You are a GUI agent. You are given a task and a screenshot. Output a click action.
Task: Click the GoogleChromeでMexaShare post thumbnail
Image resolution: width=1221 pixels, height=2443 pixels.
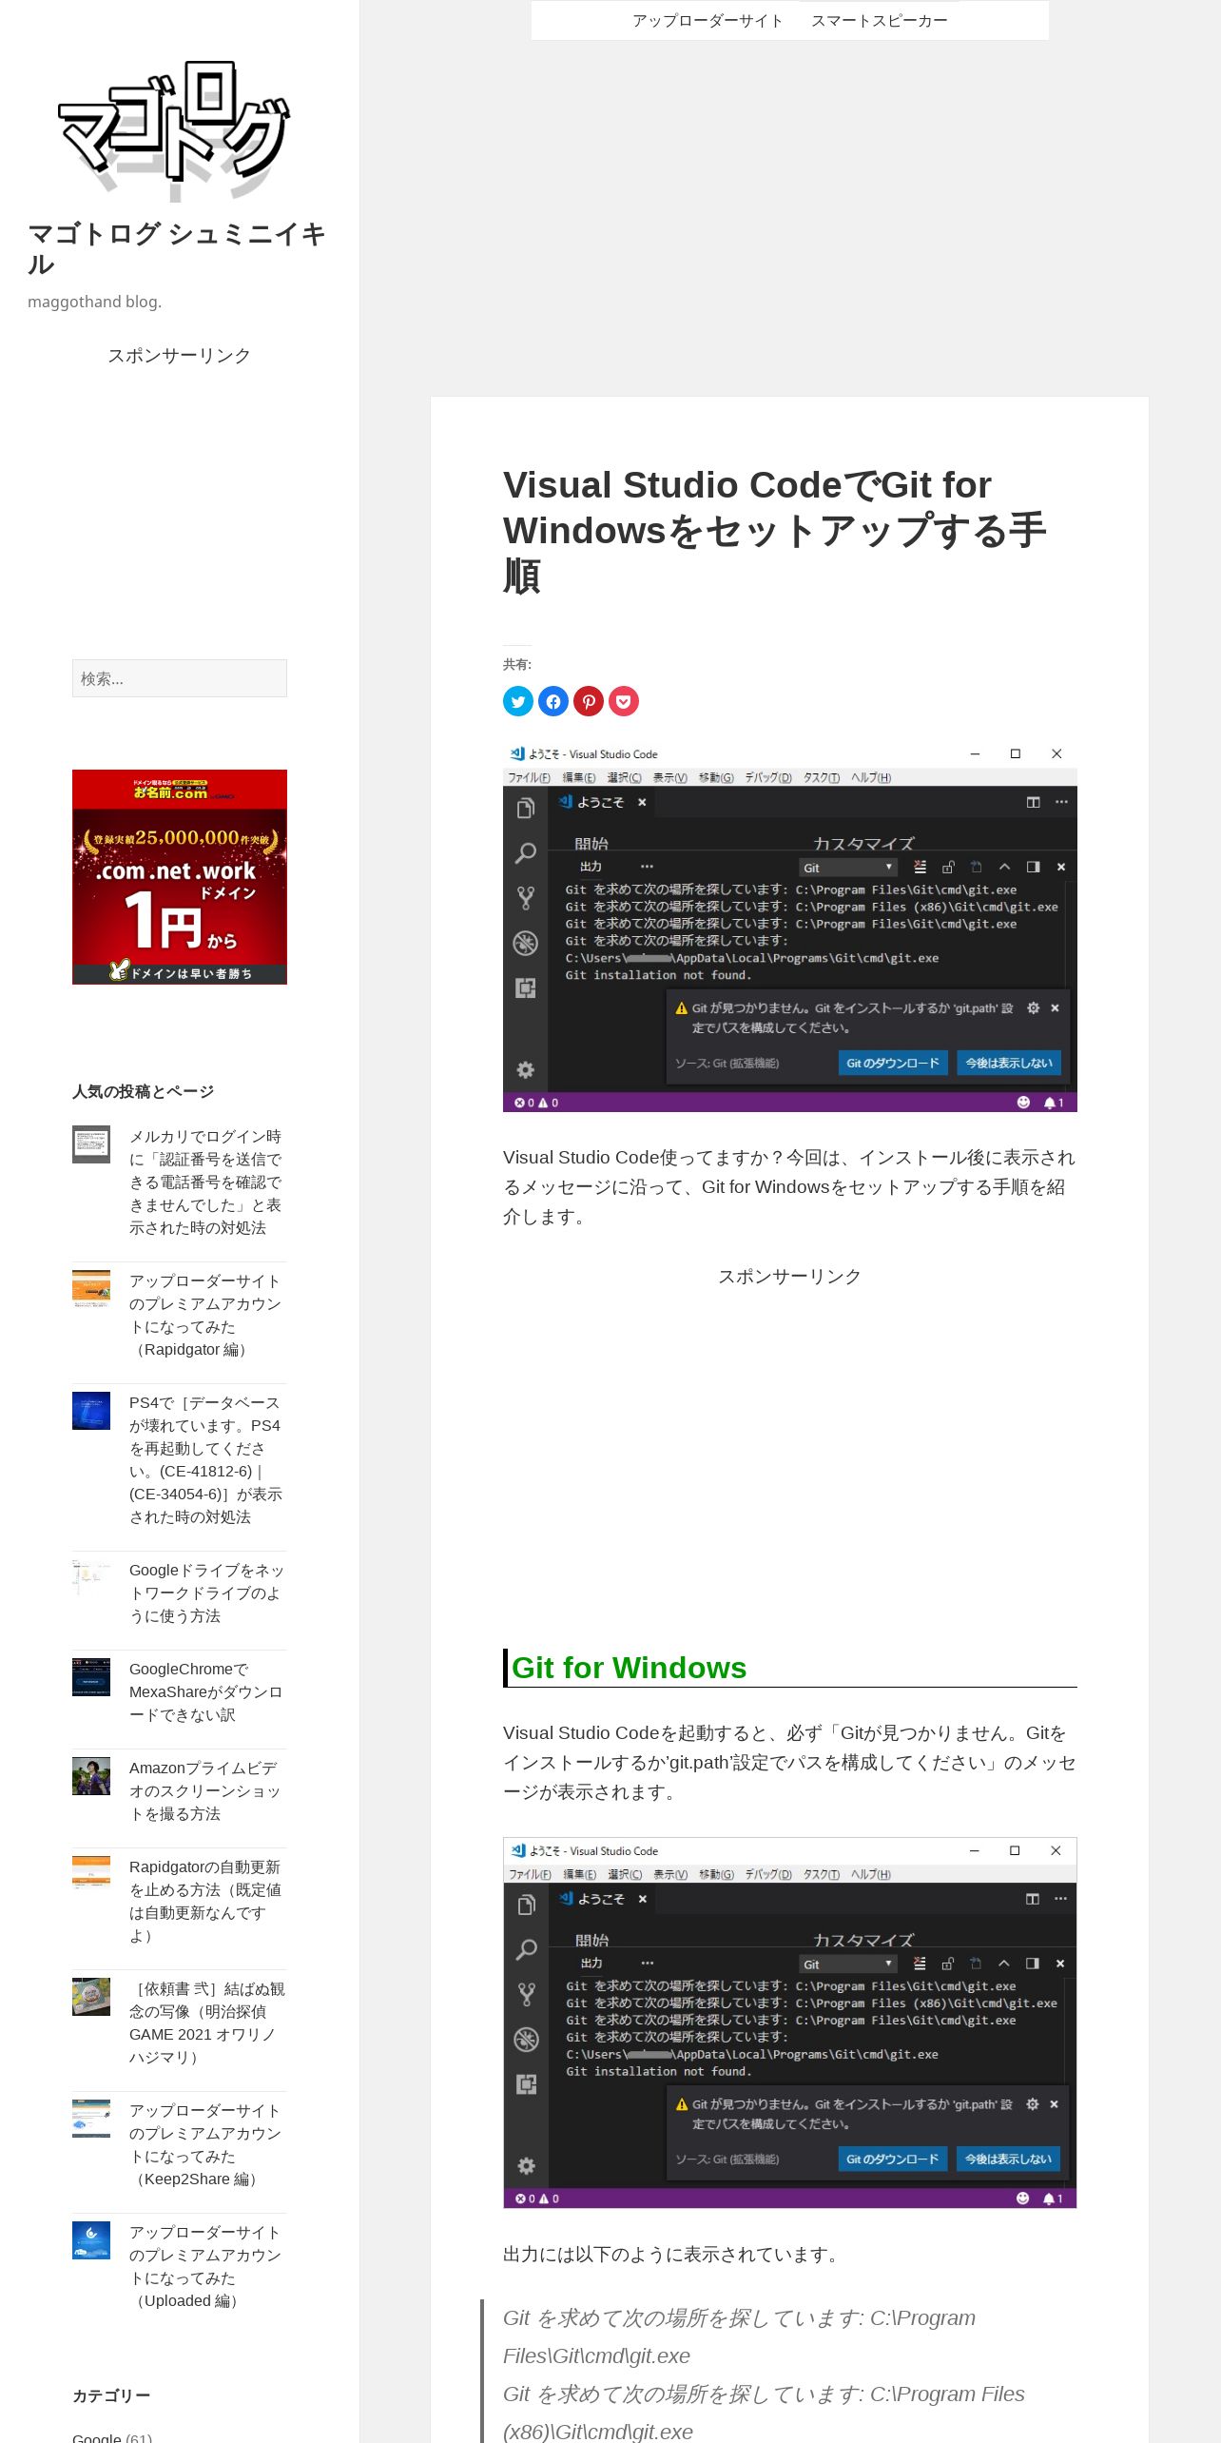click(91, 1677)
